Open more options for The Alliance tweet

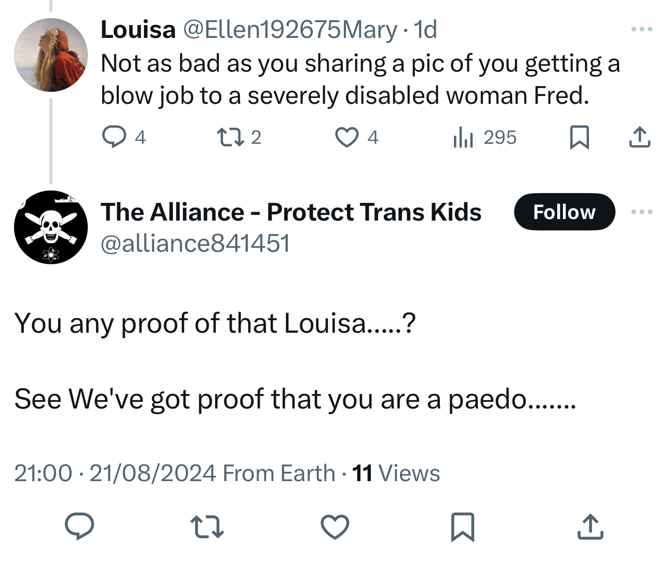641,212
